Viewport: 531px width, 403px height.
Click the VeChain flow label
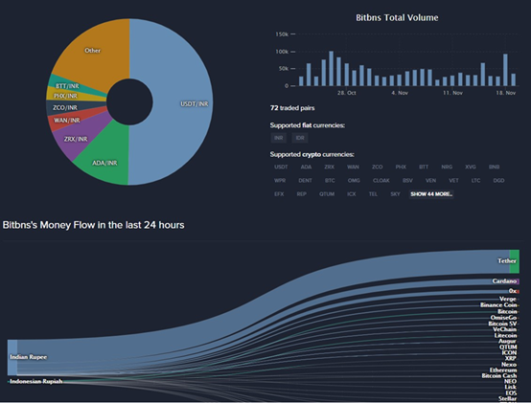(x=504, y=329)
